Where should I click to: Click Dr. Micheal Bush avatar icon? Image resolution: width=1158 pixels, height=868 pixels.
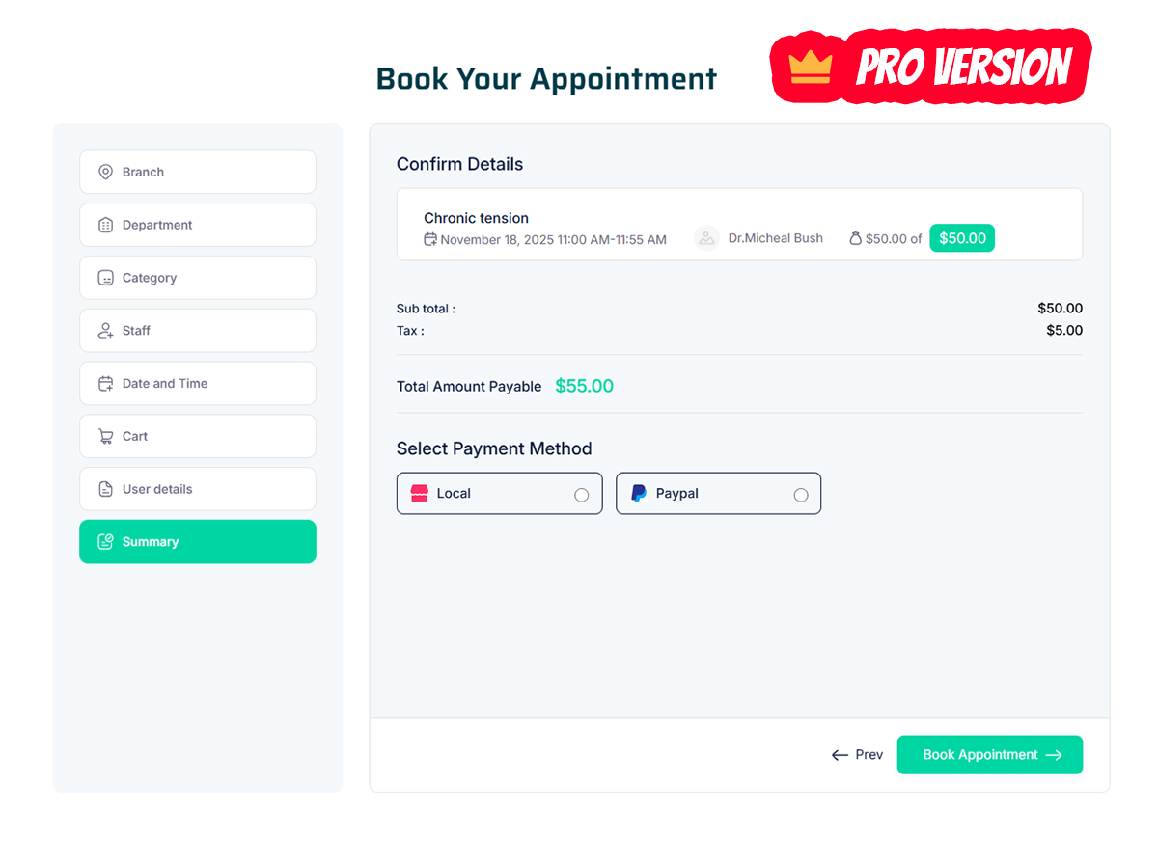click(707, 238)
